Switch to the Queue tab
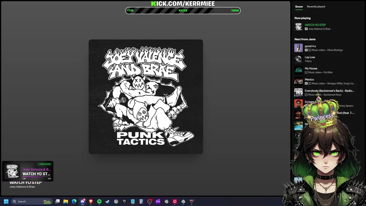366x206 pixels. [299, 7]
